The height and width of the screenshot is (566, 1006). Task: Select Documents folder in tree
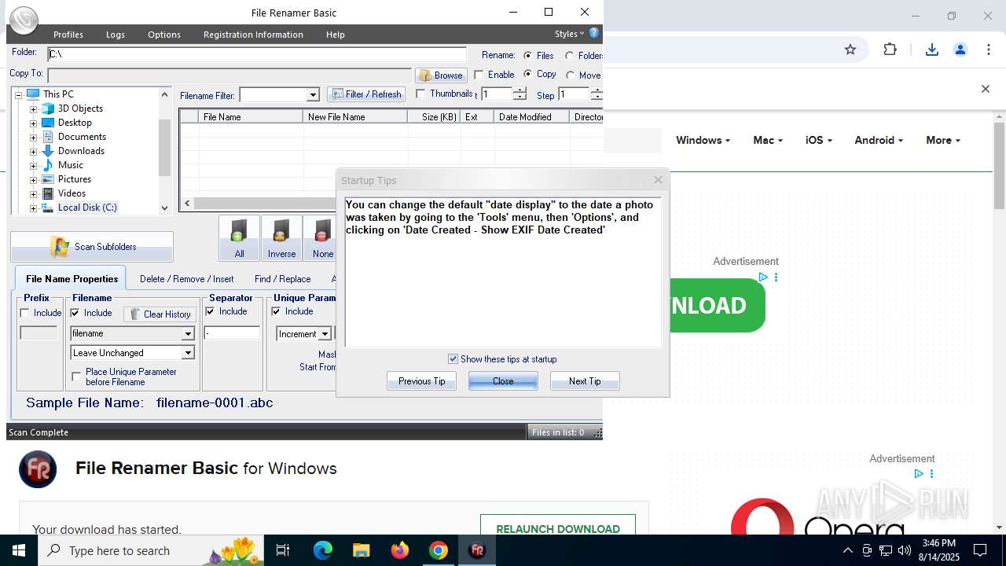(x=82, y=137)
